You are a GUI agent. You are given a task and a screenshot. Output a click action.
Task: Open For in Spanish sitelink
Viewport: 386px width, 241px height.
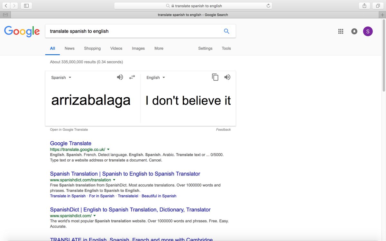[x=102, y=196]
